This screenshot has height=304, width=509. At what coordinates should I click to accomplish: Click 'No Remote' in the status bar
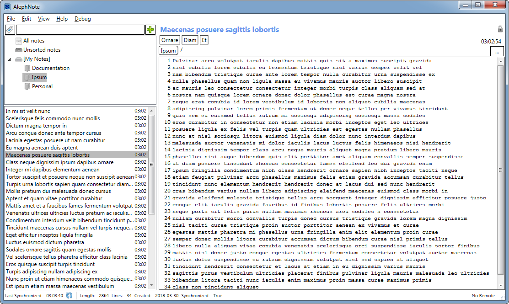[483, 296]
